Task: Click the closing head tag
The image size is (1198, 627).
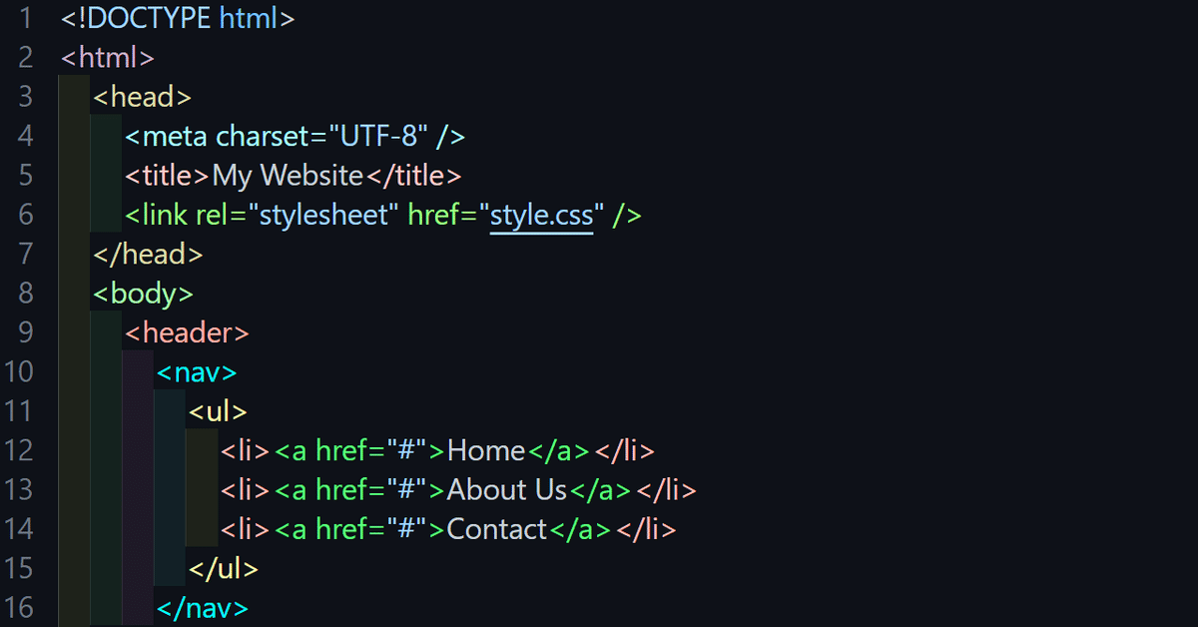Action: pyautogui.click(x=148, y=254)
